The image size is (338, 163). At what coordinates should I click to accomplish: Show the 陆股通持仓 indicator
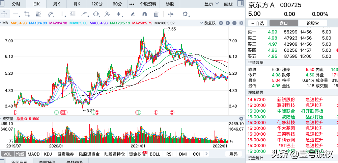114,154
